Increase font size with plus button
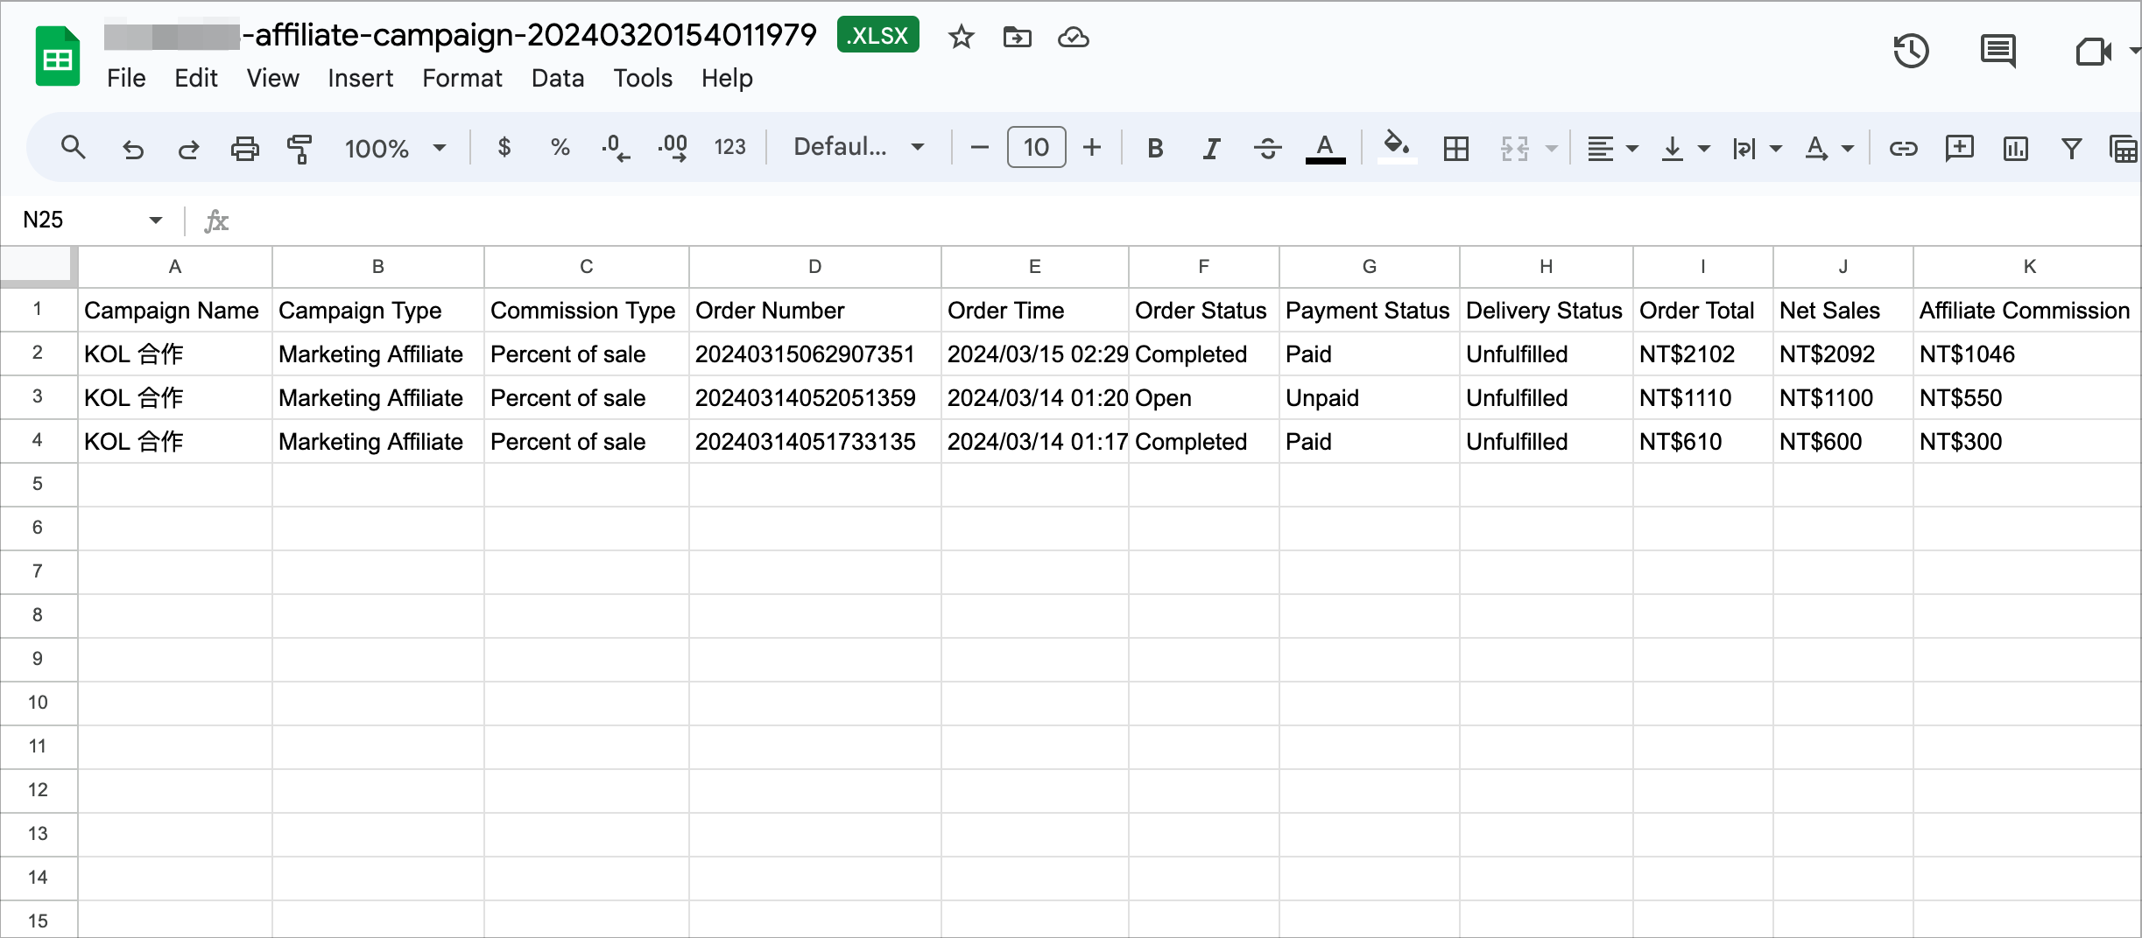The height and width of the screenshot is (938, 2142). tap(1091, 147)
